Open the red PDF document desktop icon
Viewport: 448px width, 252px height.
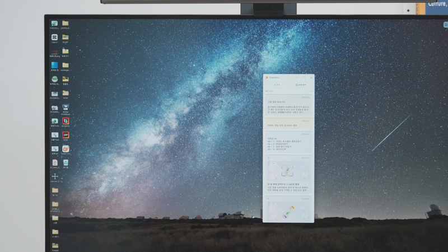[x=54, y=162]
